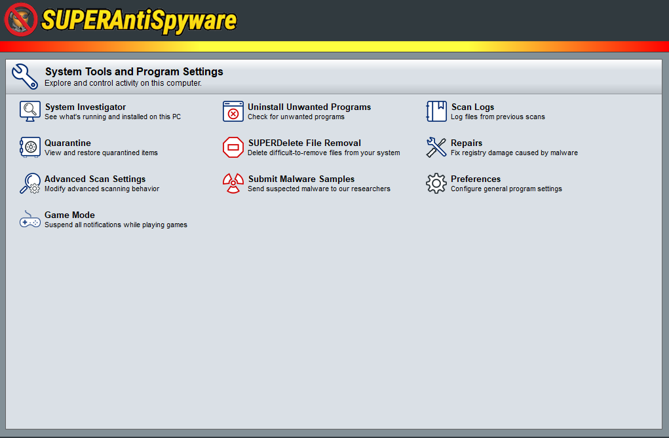669x438 pixels.
Task: Click the Repairs crossed tools icon
Action: [x=436, y=147]
